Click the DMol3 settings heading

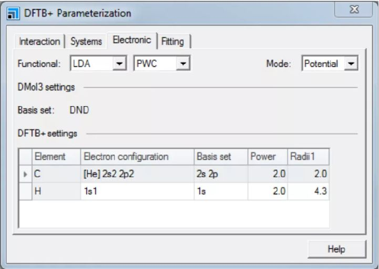pos(46,87)
